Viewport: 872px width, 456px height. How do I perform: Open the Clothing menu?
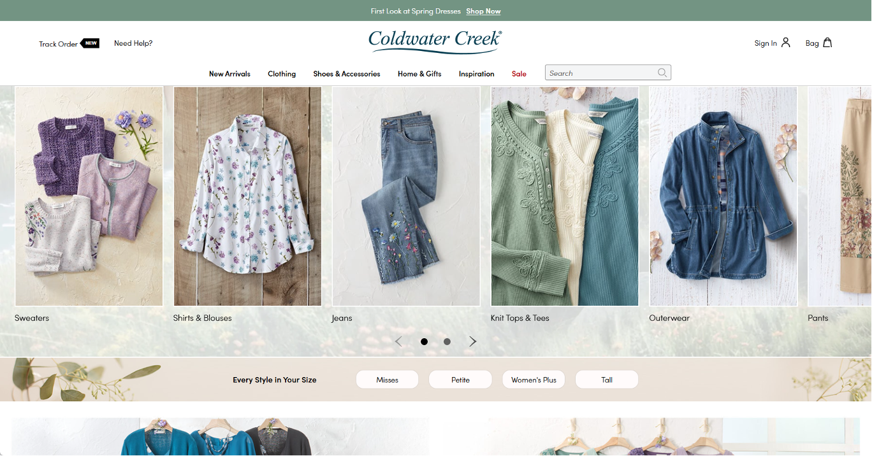pos(282,74)
